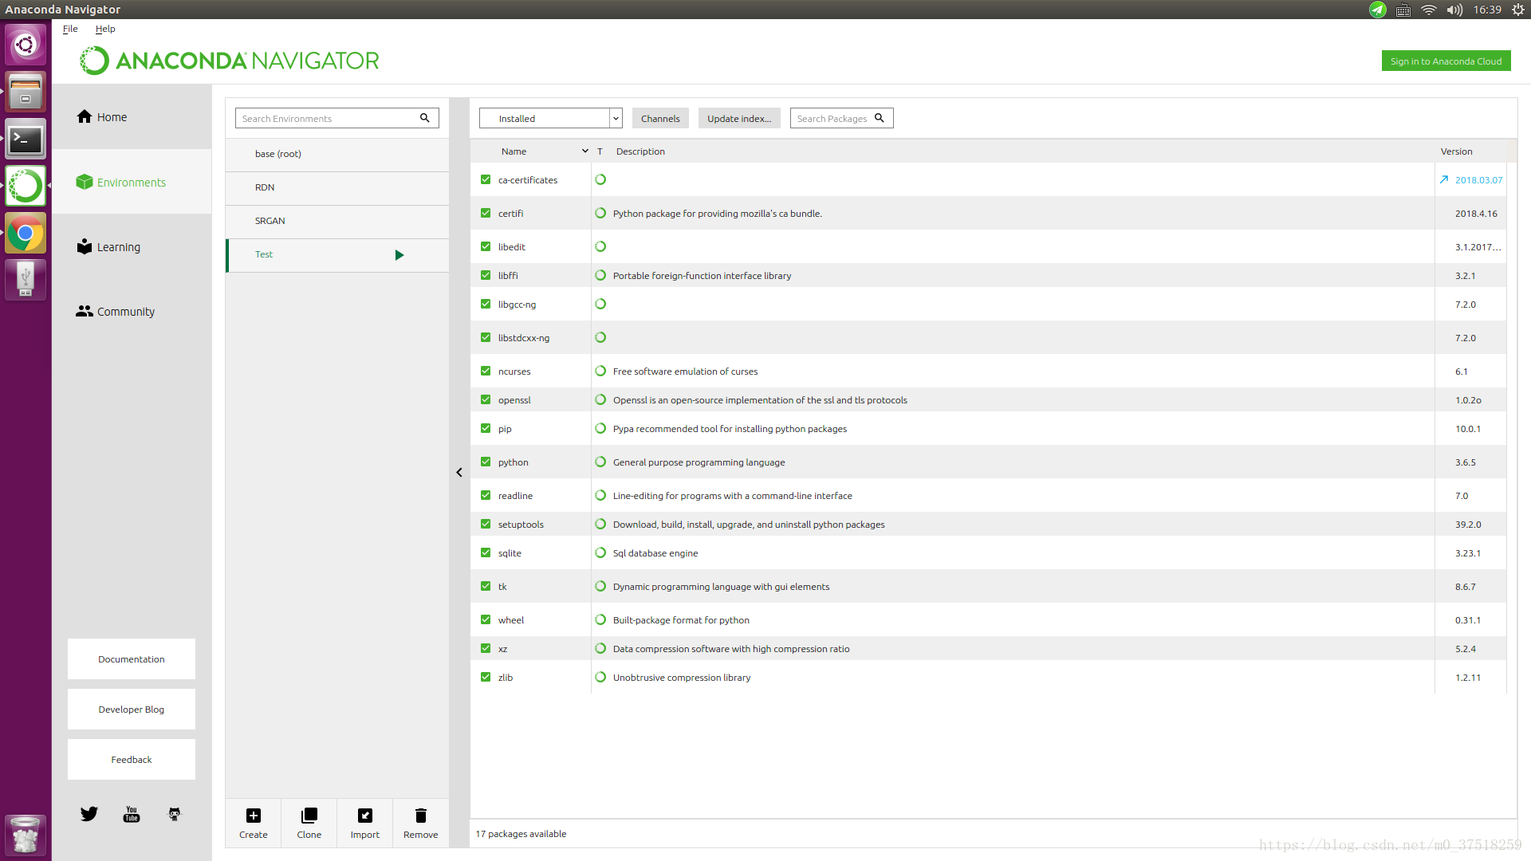This screenshot has height=861, width=1531.
Task: Open Anaconda's Twitter page icon
Action: [89, 814]
